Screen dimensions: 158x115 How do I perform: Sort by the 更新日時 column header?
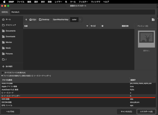127,26
